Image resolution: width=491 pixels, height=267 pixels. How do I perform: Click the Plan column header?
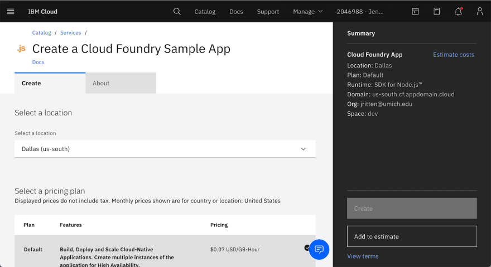click(29, 225)
